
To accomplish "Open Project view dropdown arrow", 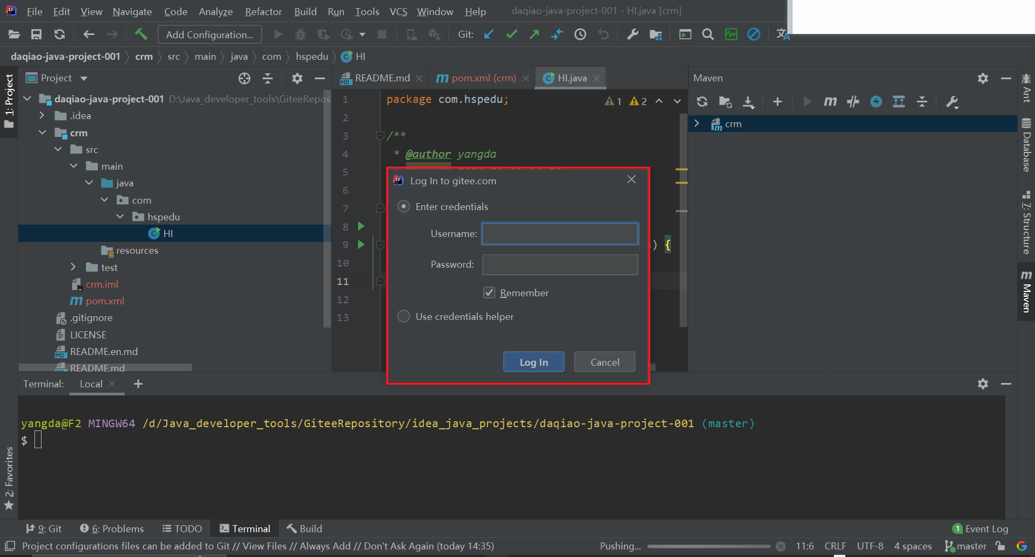I will pos(84,78).
